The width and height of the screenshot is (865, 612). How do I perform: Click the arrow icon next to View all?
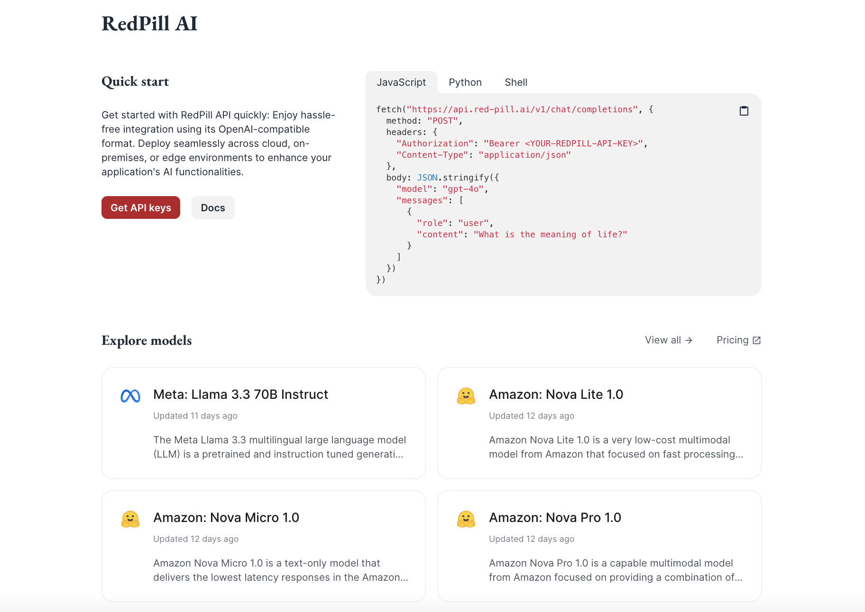(x=689, y=340)
